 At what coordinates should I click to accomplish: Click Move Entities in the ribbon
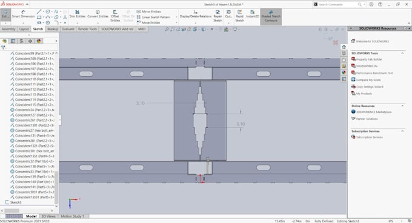point(148,22)
